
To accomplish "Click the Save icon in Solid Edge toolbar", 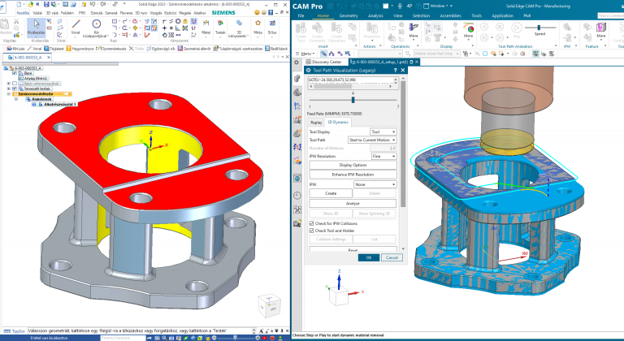I will [x=46, y=4].
